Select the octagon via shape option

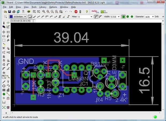(x=132, y=17)
